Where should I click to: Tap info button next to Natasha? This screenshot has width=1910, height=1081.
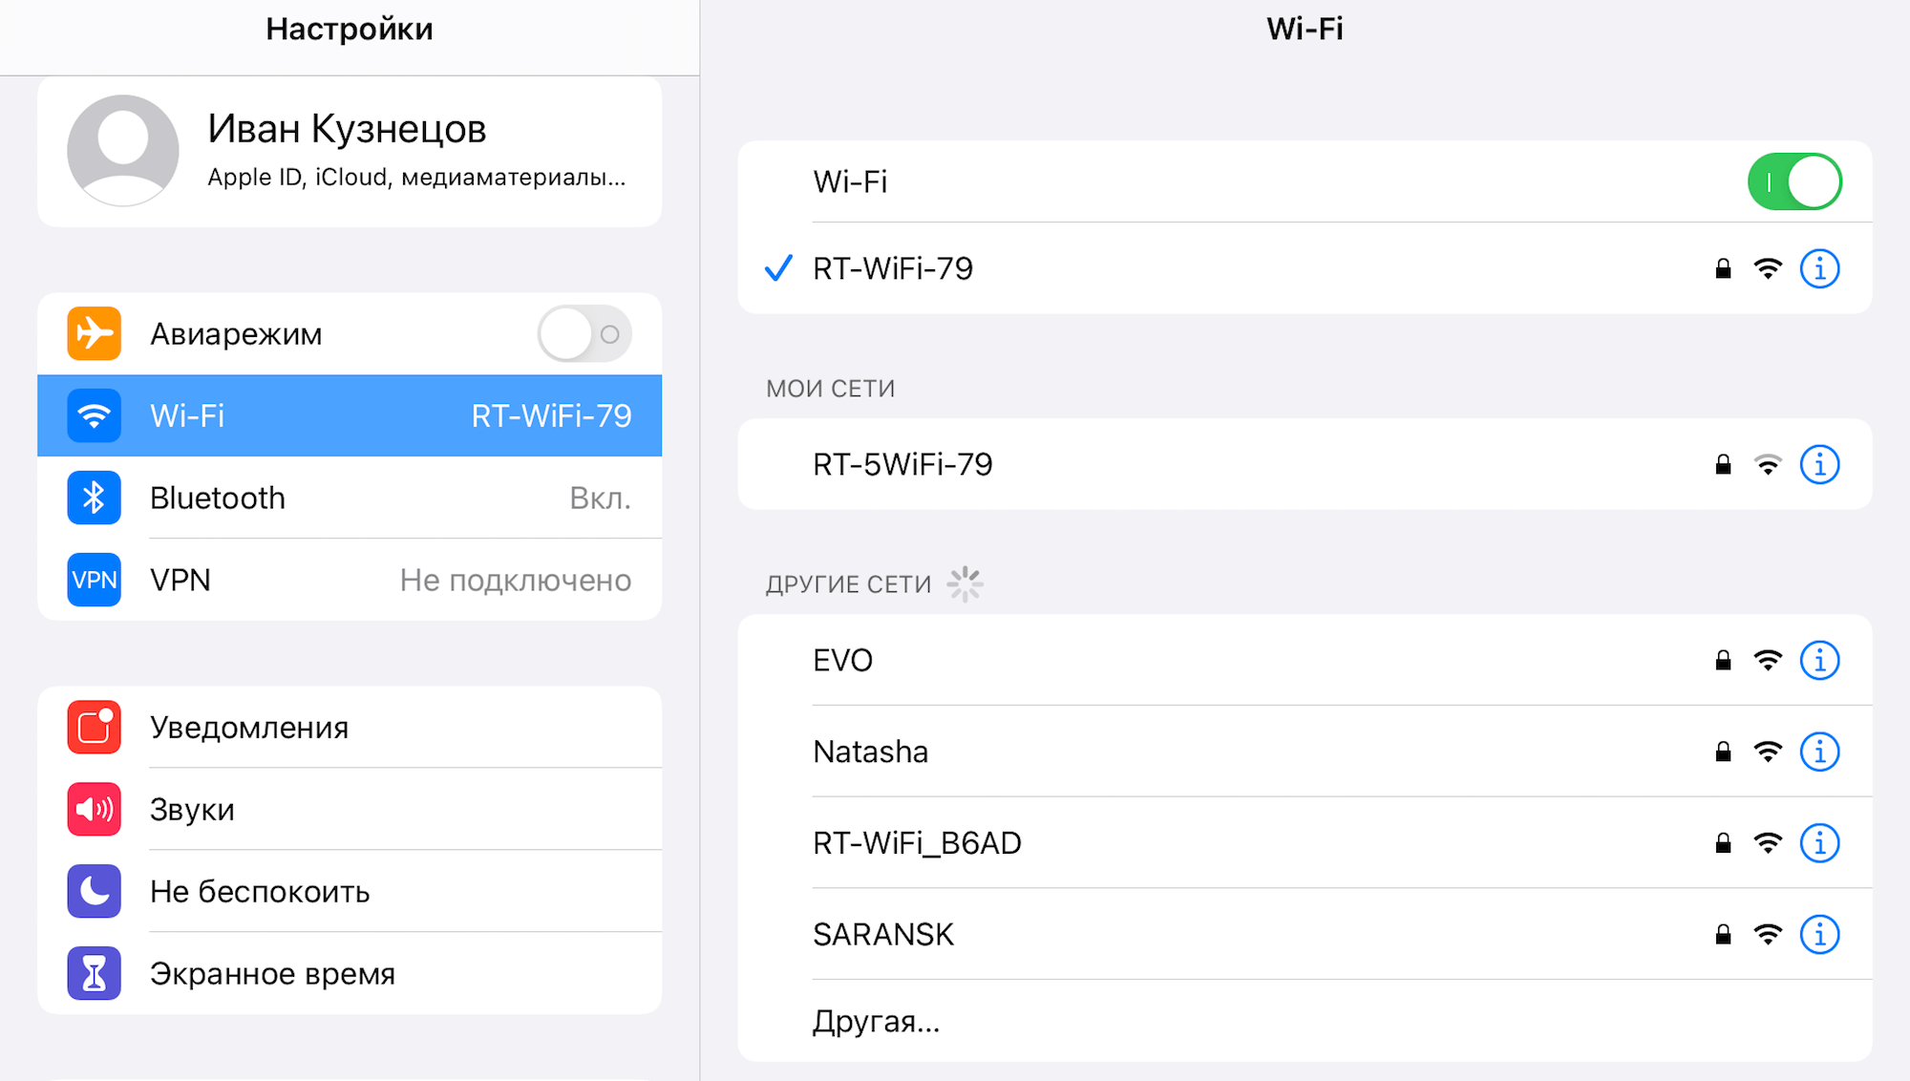pos(1819,752)
